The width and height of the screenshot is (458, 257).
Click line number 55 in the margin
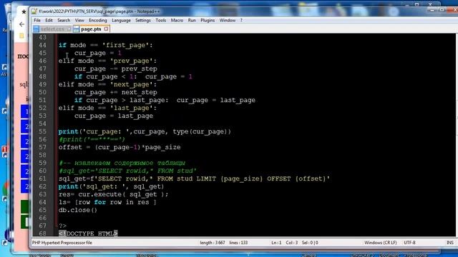[43, 131]
